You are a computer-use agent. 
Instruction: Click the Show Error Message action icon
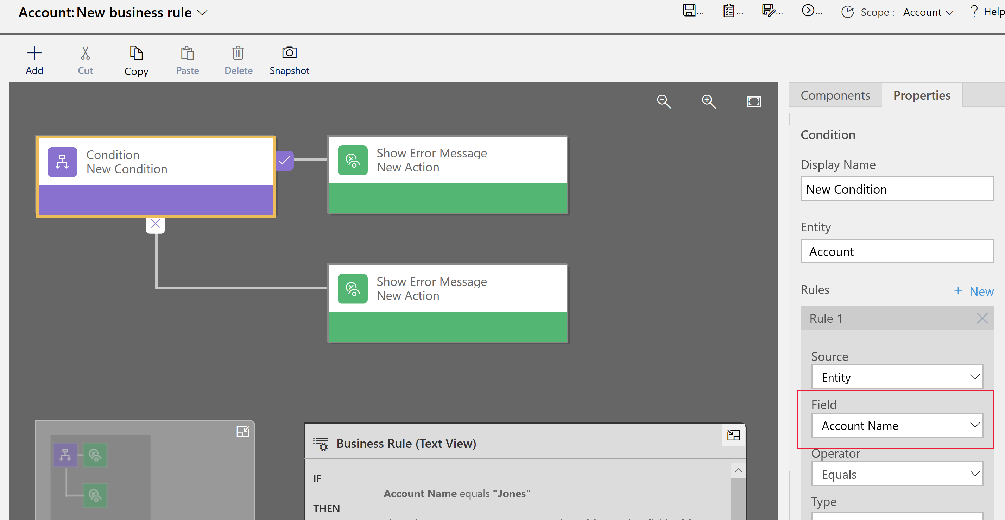[351, 159]
